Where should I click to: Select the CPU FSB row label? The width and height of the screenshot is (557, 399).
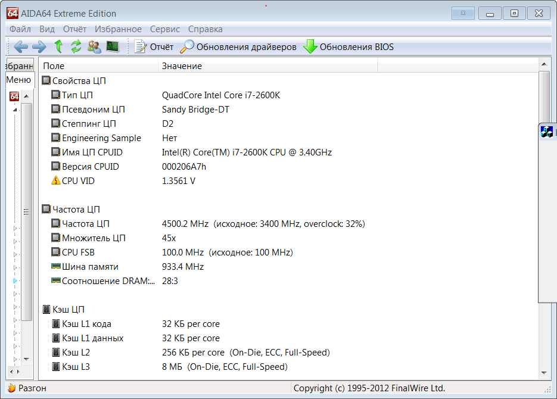(x=78, y=253)
